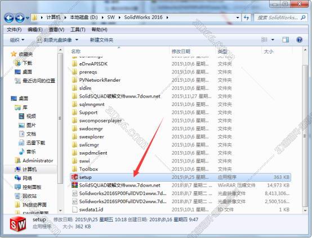Select 控制面板 in navigation tree
Screen dimensions: 312x238
point(28,187)
